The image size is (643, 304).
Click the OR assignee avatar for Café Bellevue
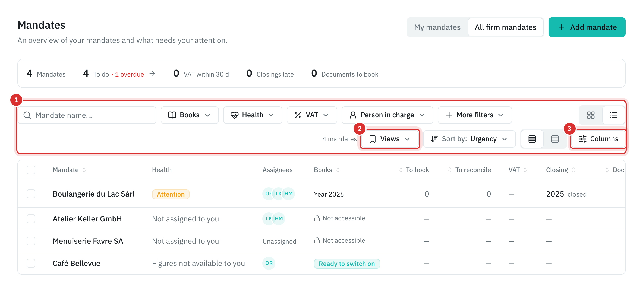coord(269,263)
